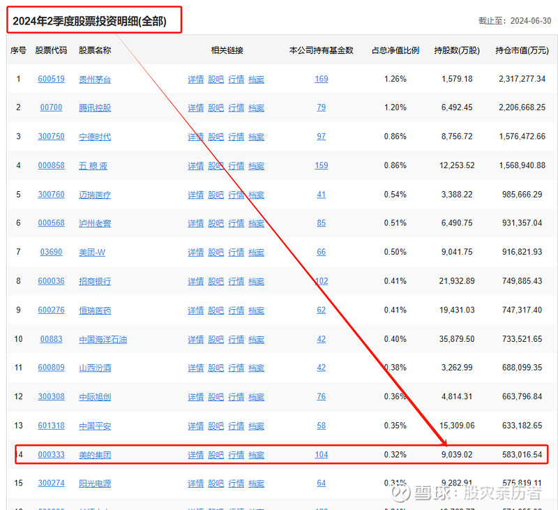
Task: Open stock code 601318 link
Action: (51, 426)
